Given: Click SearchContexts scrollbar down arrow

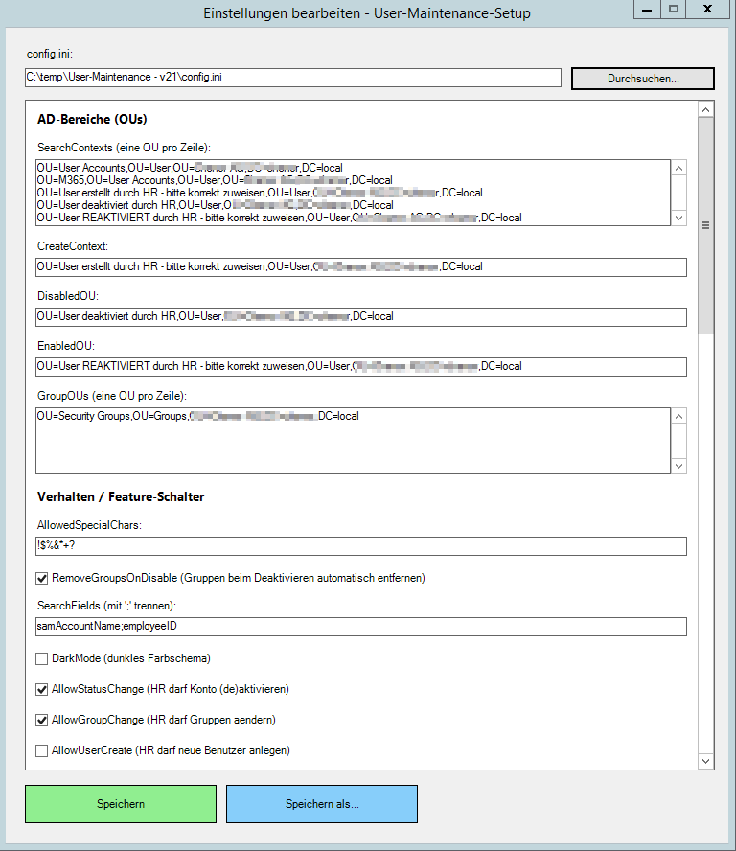Looking at the screenshot, I should tap(678, 218).
